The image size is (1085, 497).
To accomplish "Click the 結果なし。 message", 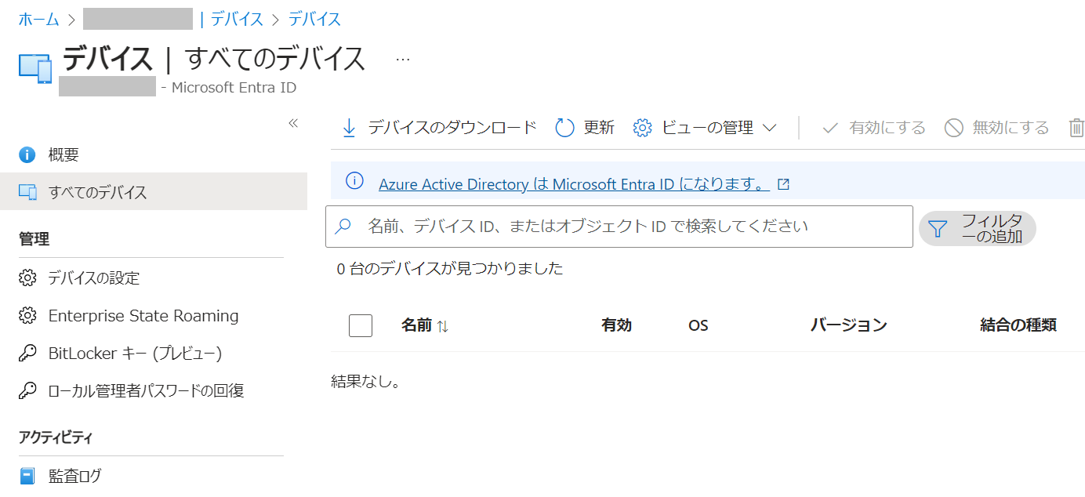I will pyautogui.click(x=365, y=382).
